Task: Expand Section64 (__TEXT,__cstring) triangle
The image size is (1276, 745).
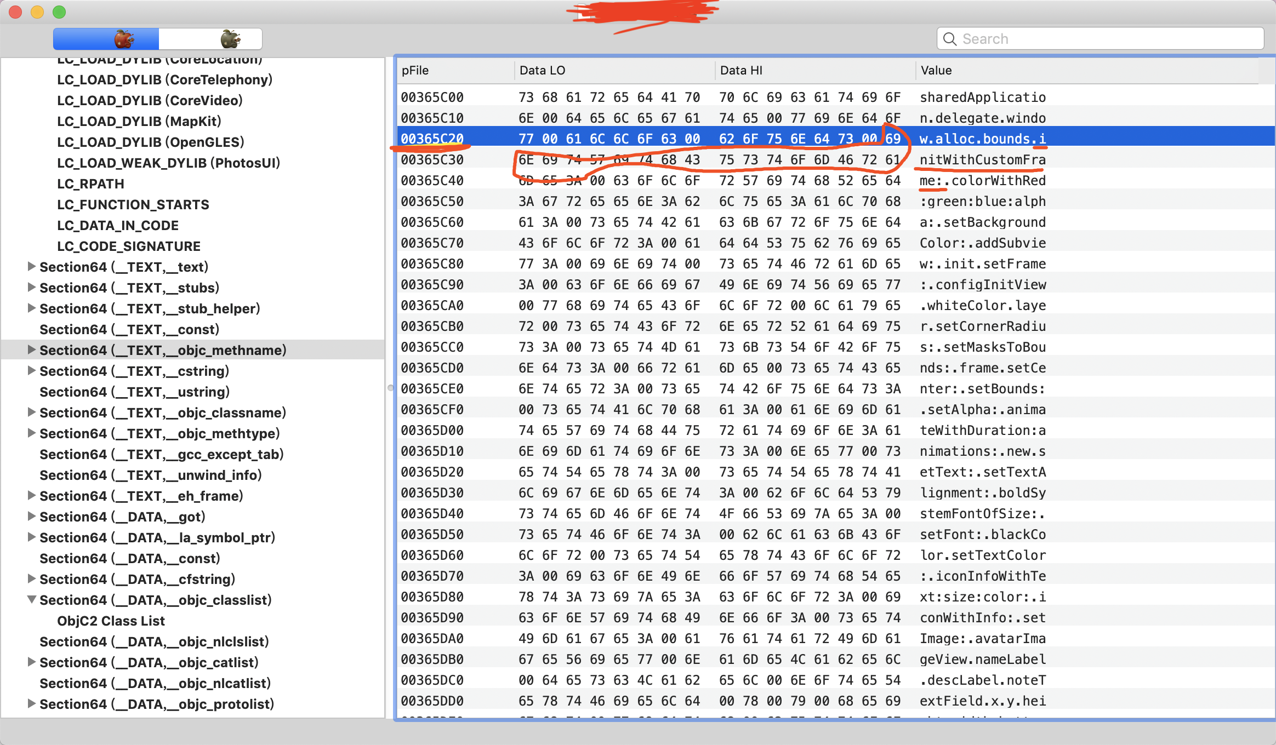Action: tap(32, 370)
